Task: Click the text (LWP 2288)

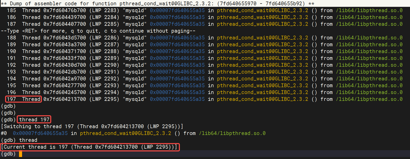Action: click(x=104, y=51)
